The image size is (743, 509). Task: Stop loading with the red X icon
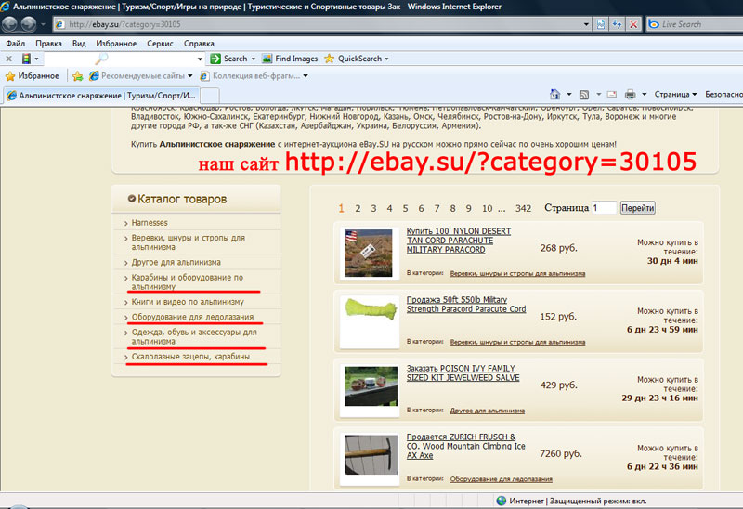(633, 24)
